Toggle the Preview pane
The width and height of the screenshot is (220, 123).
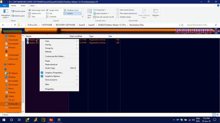pos(18,11)
